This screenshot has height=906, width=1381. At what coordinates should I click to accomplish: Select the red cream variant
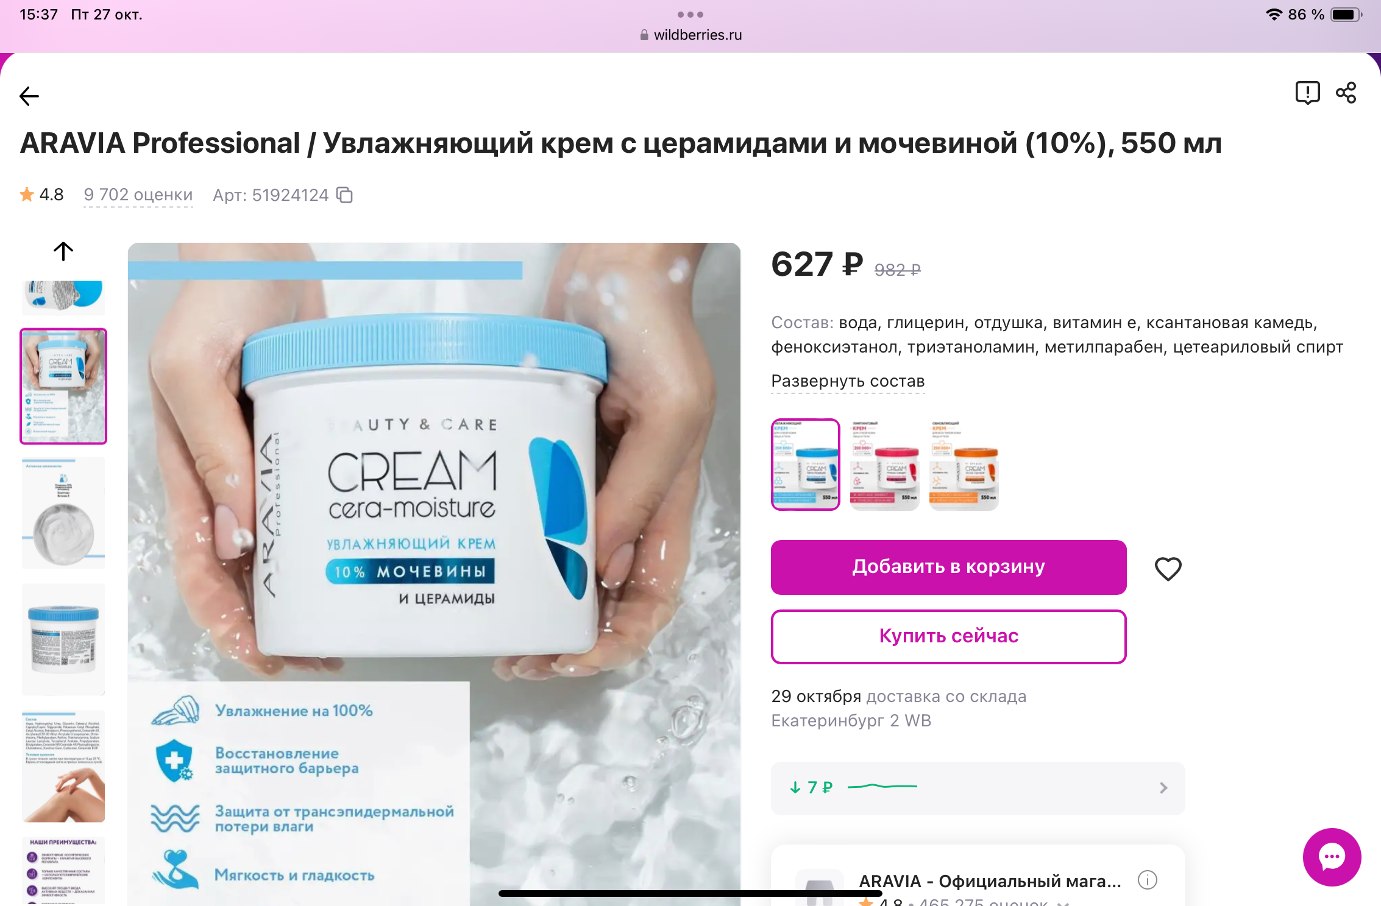[884, 465]
